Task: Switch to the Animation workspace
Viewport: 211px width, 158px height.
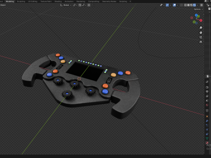Action: click(69, 1)
